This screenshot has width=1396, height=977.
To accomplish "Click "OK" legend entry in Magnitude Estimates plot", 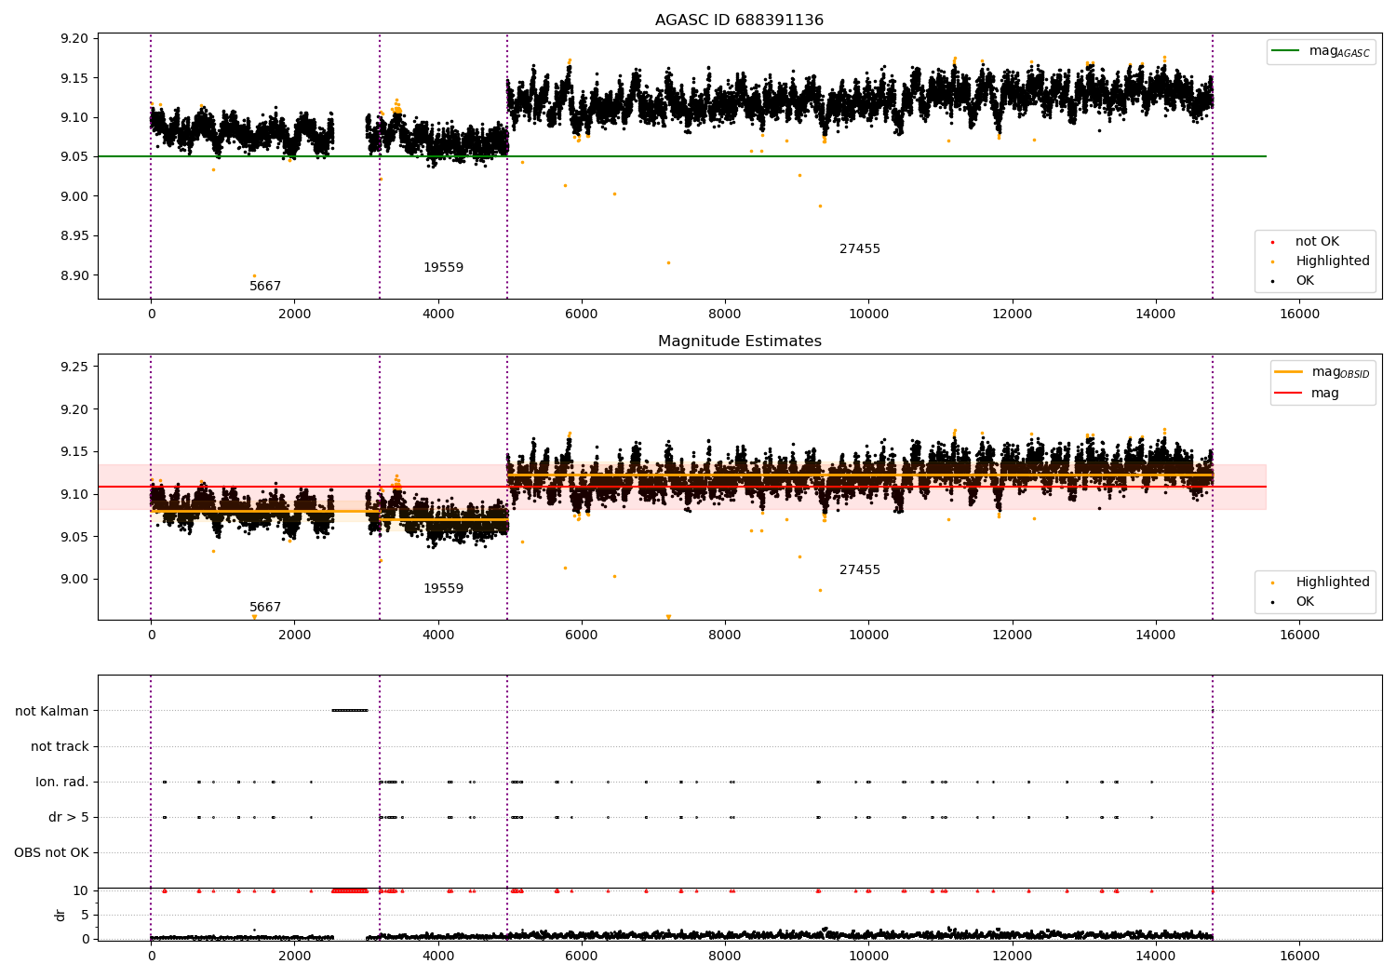I will pos(1305,602).
